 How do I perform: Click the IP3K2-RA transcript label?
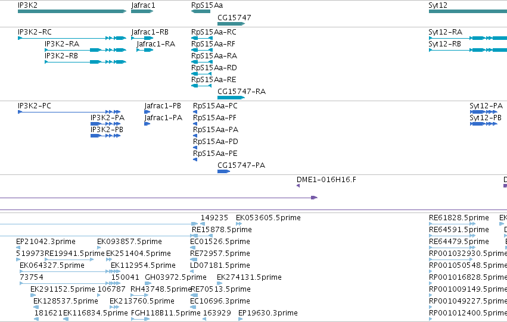click(62, 44)
